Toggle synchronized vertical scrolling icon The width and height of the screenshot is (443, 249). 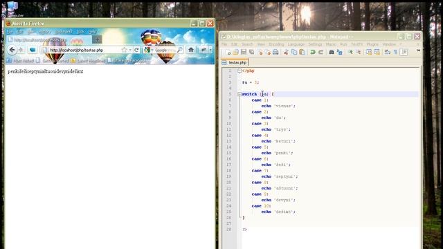(x=369, y=52)
